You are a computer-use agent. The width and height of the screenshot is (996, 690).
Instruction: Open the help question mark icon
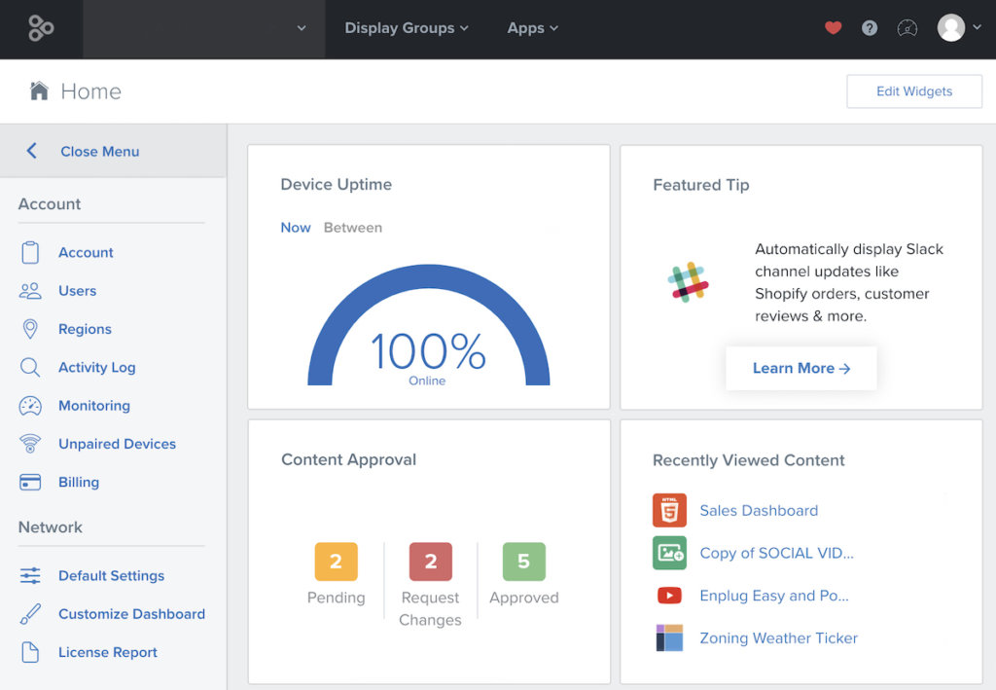point(869,28)
